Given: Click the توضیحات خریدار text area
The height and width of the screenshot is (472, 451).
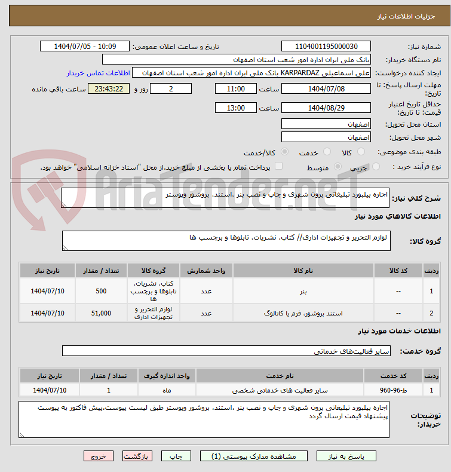Looking at the screenshot, I should point(204,419).
